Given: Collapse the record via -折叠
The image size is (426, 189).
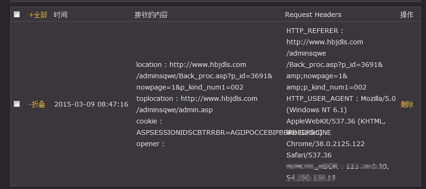Looking at the screenshot, I should point(37,104).
